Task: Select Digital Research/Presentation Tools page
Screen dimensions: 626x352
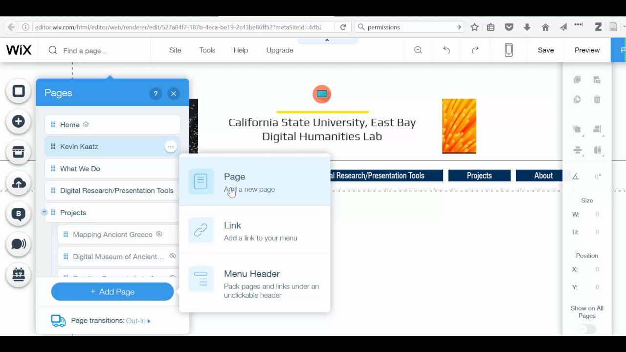Action: 112,191
